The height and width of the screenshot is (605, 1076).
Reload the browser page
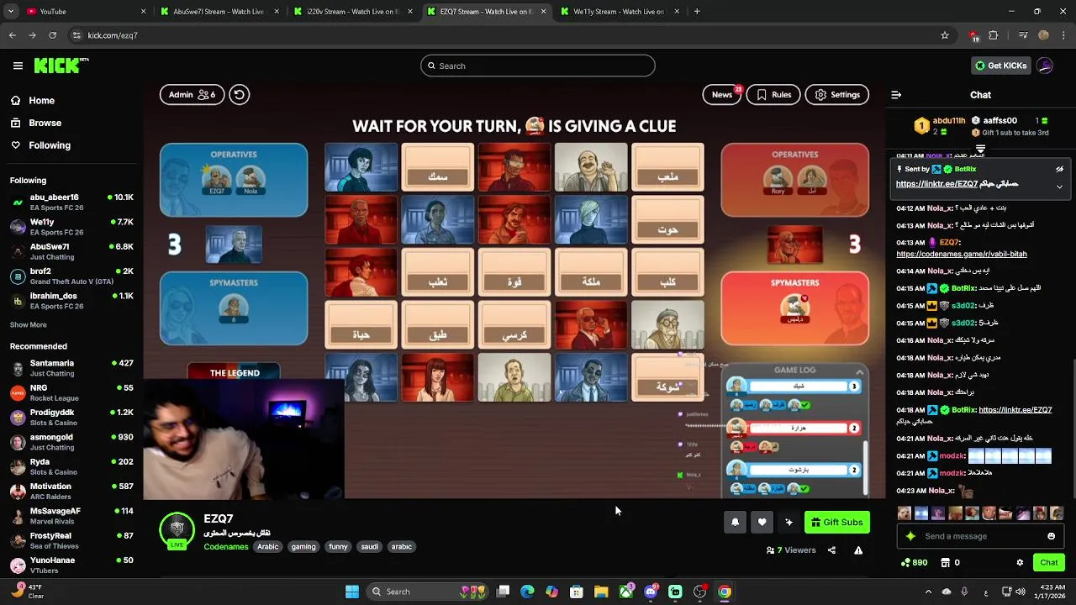pyautogui.click(x=52, y=35)
